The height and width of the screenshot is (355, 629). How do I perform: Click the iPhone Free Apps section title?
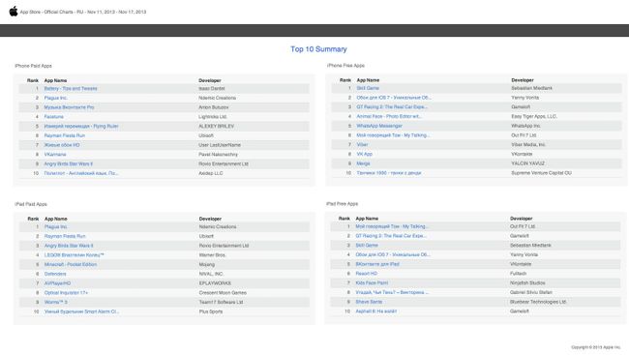(345, 66)
